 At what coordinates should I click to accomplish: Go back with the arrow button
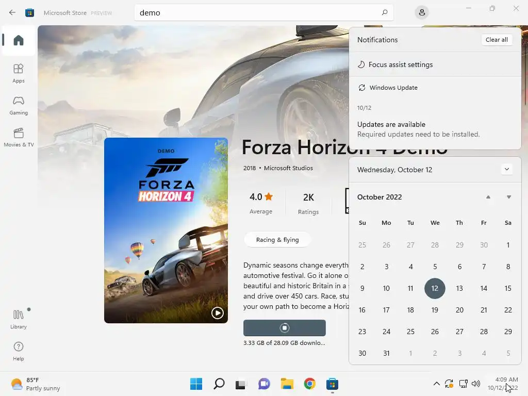pyautogui.click(x=12, y=13)
